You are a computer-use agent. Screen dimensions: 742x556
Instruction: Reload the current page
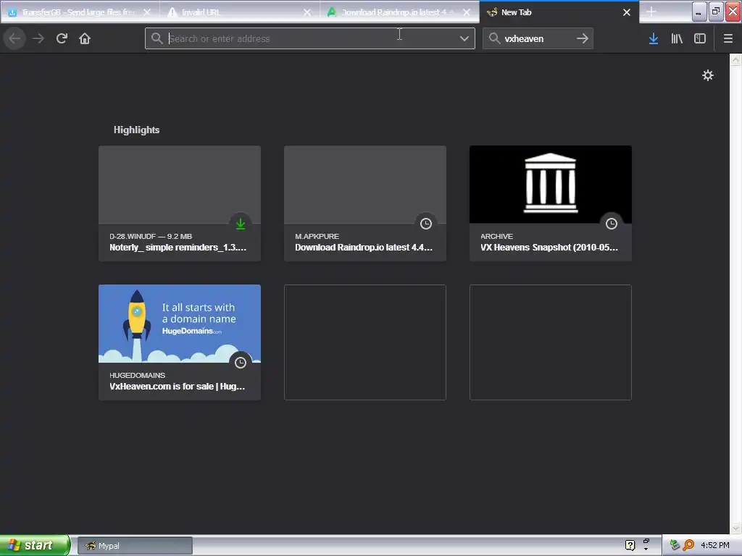(x=62, y=38)
